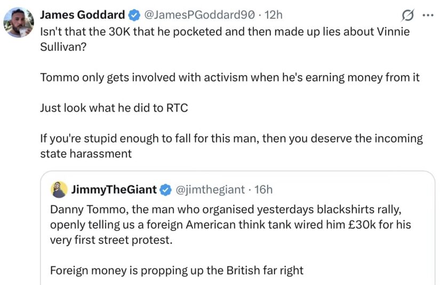This screenshot has height=285, width=440.
Task: Open James Goddard's profile picture
Action: point(19,22)
